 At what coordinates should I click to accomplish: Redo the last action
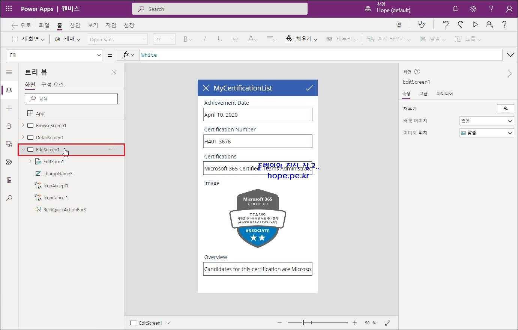coord(461,25)
